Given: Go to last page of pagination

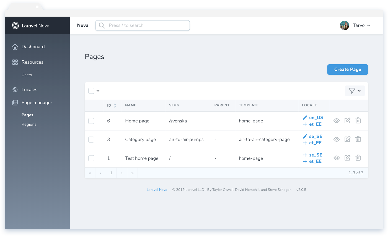Looking at the screenshot, I should tap(133, 173).
